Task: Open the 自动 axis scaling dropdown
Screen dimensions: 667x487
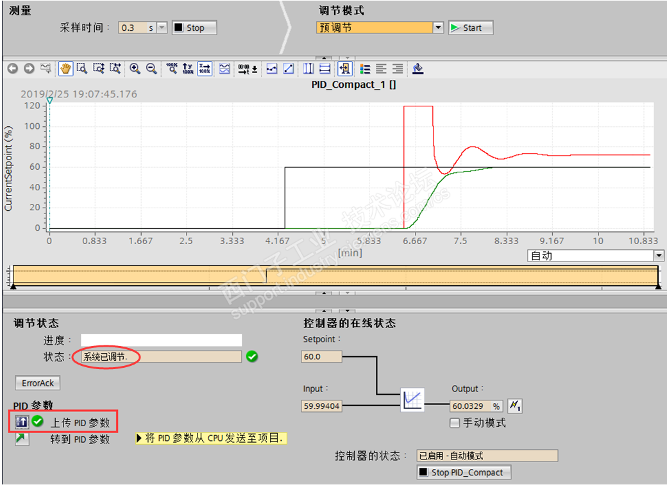Action: (659, 256)
